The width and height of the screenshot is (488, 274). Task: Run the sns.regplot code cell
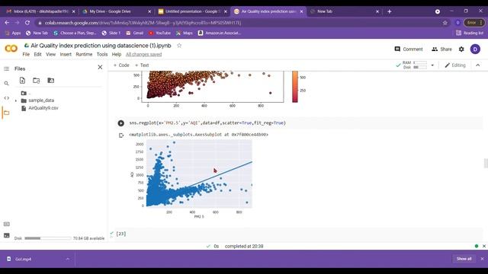coord(121,123)
